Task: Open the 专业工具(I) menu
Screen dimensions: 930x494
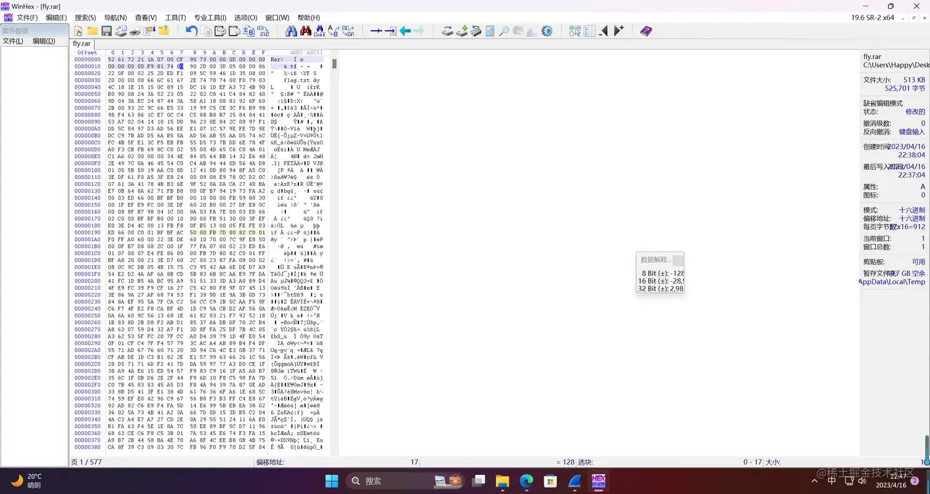Action: coord(210,18)
